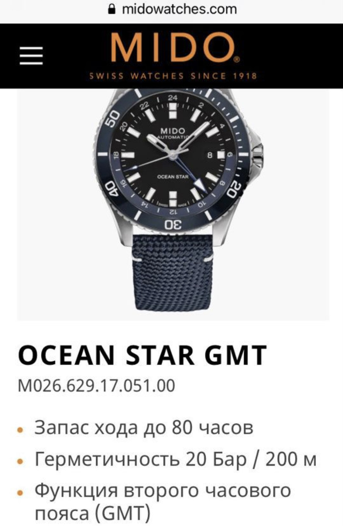Open the hamburger menu
343x526 pixels.
[31, 55]
